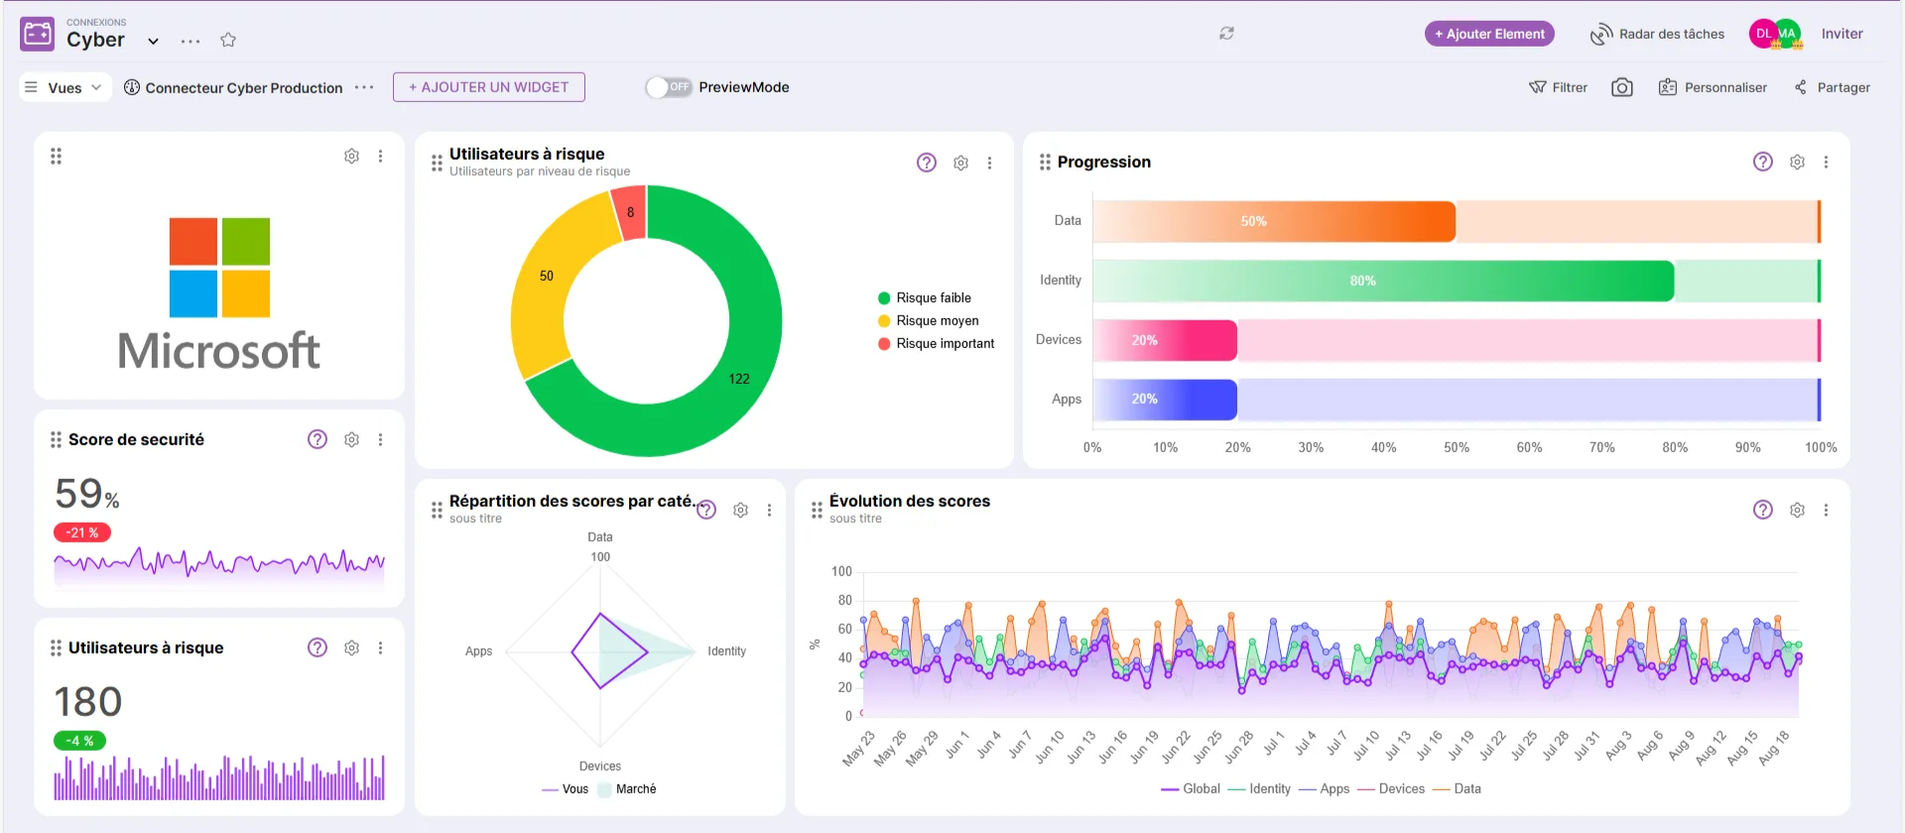The image size is (1905, 833).
Task: Toggle the PreviewMode switch
Action: pos(669,87)
